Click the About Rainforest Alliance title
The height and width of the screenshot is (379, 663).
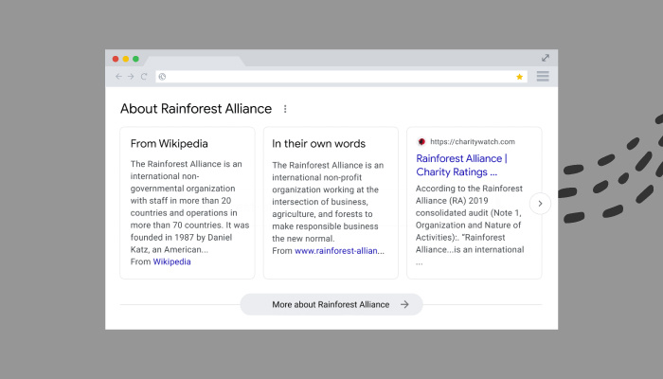(x=196, y=109)
